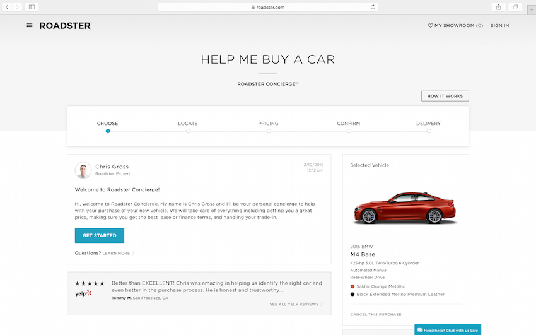This screenshot has width=536, height=335.
Task: Click the Delivery progress dot
Action: [x=429, y=131]
